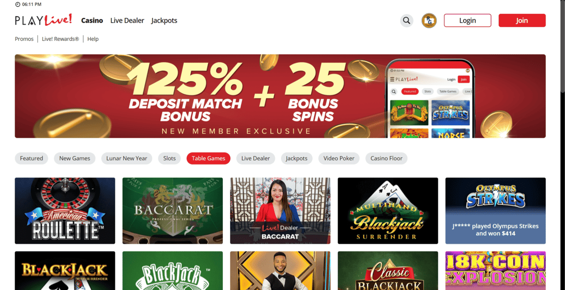Open the Jackpots top navigation item
This screenshot has width=565, height=290.
(164, 21)
